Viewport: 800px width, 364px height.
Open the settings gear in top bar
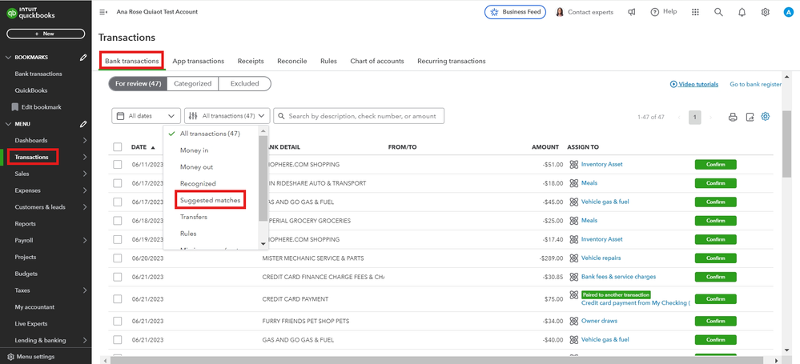pyautogui.click(x=765, y=12)
